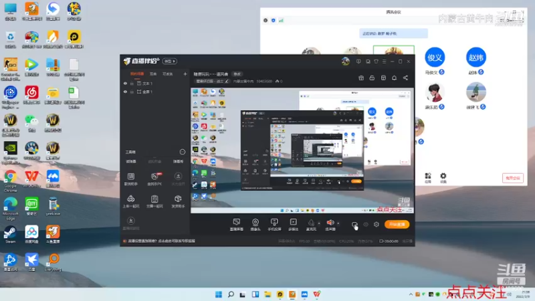This screenshot has height=301, width=535.
Task: Click the info icon in the meeting window header
Action: tap(265, 21)
